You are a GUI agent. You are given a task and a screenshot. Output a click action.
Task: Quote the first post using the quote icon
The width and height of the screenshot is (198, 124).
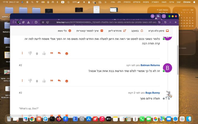coord(52,53)
